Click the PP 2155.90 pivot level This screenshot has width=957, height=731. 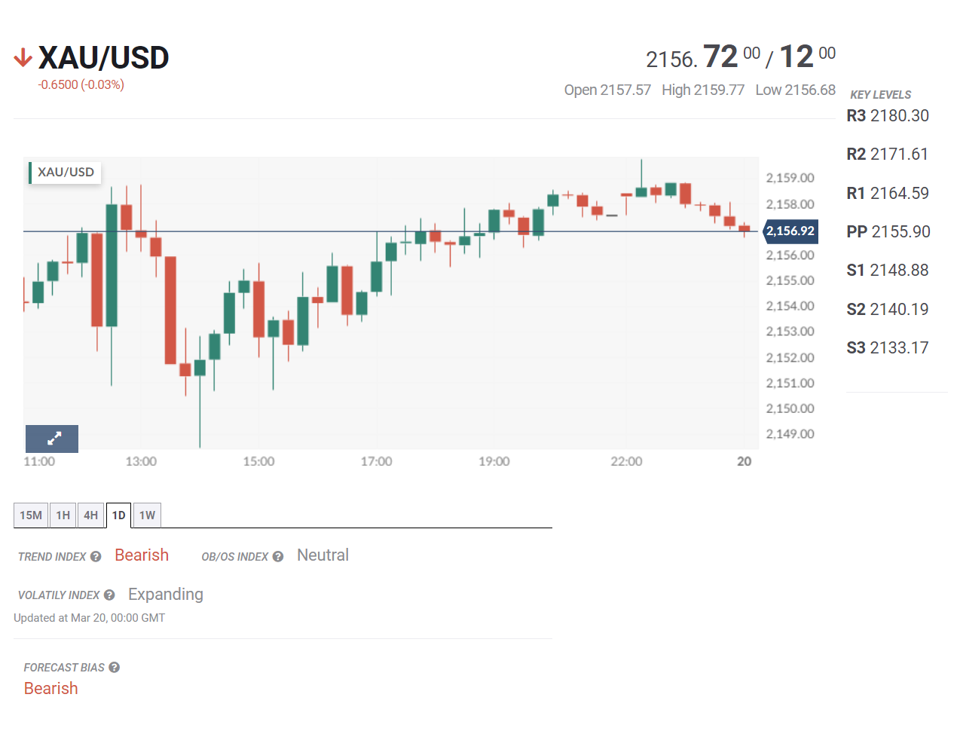click(x=888, y=232)
